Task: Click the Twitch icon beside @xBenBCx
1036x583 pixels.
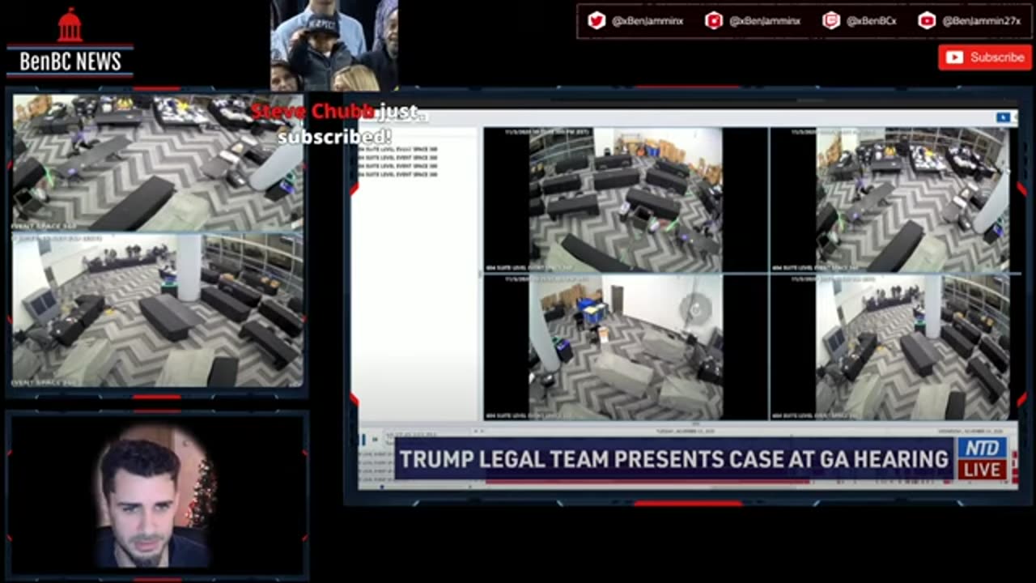Action: pyautogui.click(x=831, y=21)
